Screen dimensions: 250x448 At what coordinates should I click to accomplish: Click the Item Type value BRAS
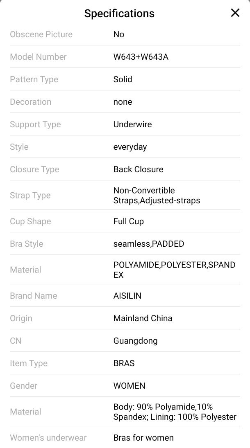tap(124, 363)
